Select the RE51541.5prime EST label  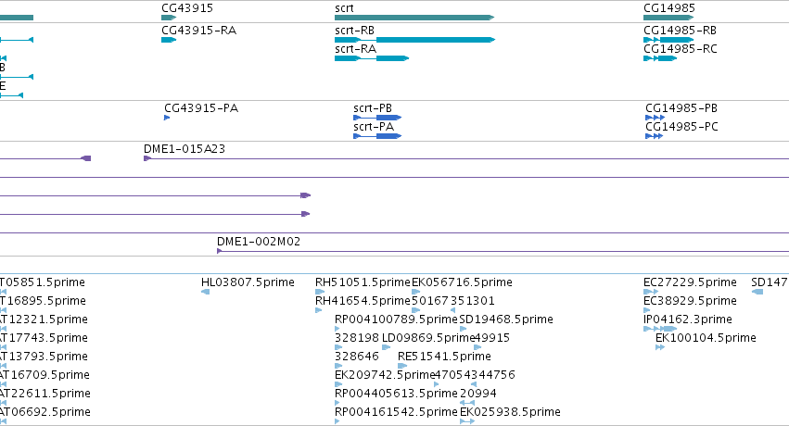[x=444, y=357]
